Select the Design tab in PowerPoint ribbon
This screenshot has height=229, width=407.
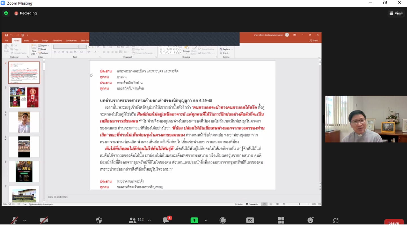(45, 41)
